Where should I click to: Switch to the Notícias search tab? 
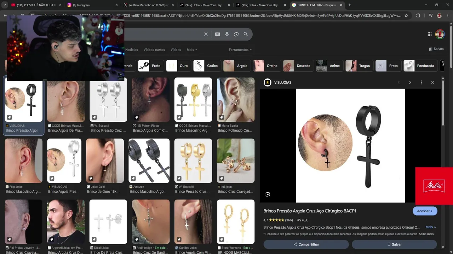click(x=132, y=50)
